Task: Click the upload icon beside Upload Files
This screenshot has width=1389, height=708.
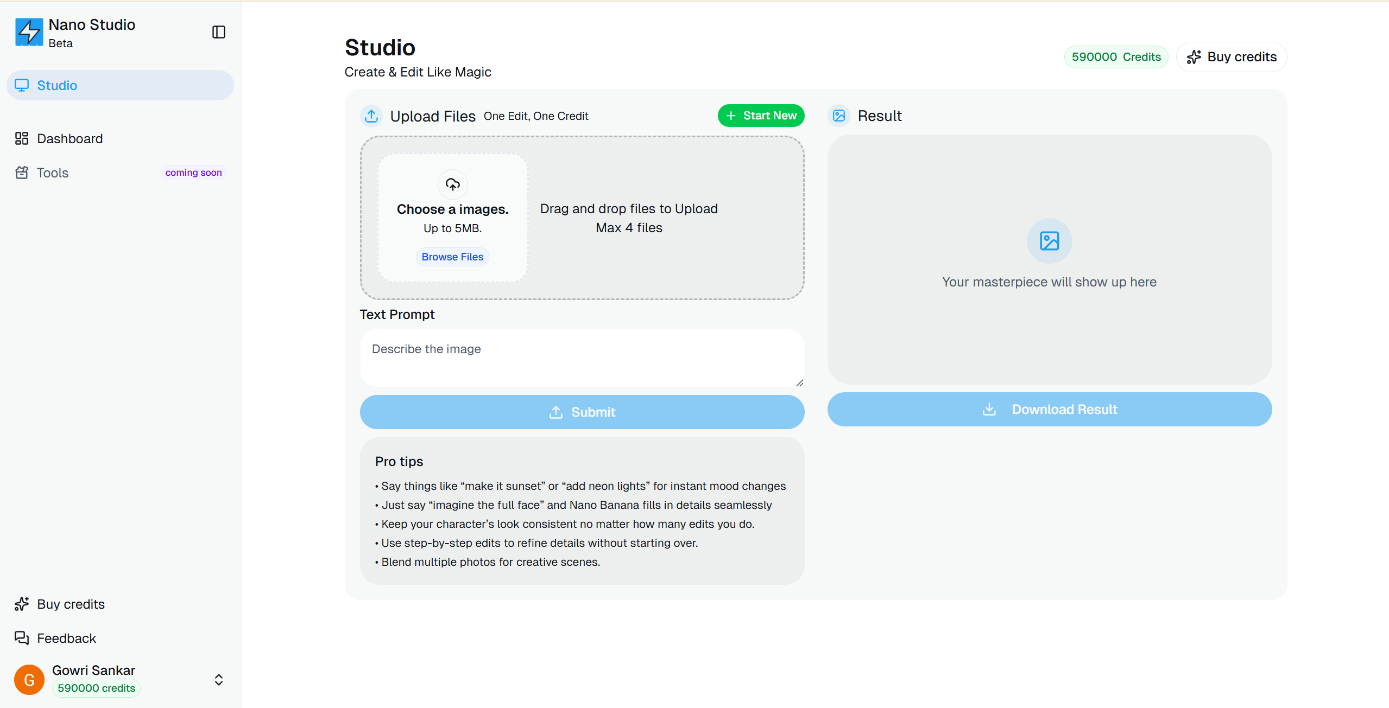Action: coord(371,116)
